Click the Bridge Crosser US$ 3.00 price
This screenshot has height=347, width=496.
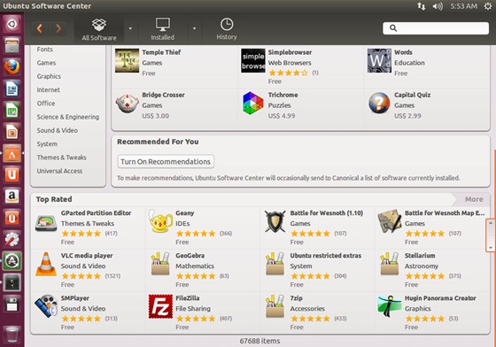pyautogui.click(x=155, y=116)
